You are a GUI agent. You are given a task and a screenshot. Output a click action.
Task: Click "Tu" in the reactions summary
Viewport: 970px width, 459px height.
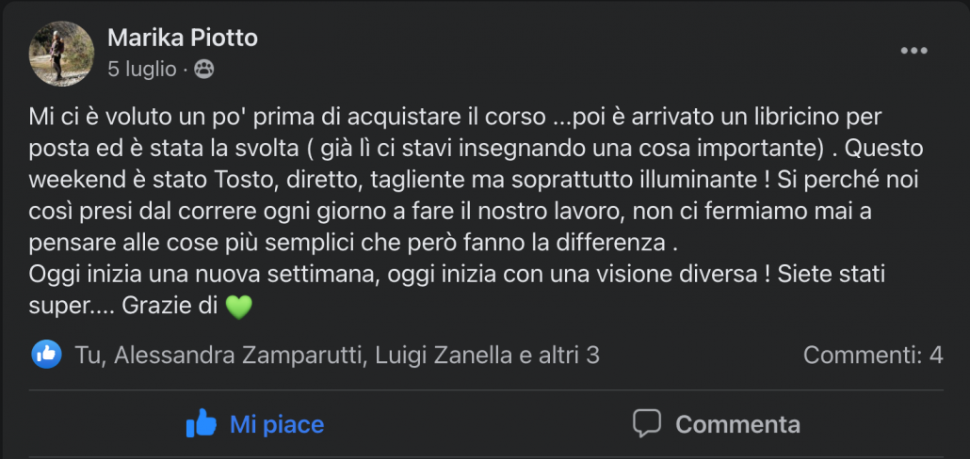[x=86, y=355]
